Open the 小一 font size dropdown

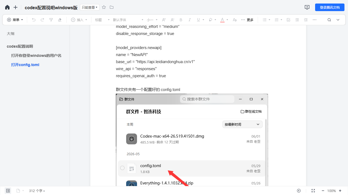[152, 20]
